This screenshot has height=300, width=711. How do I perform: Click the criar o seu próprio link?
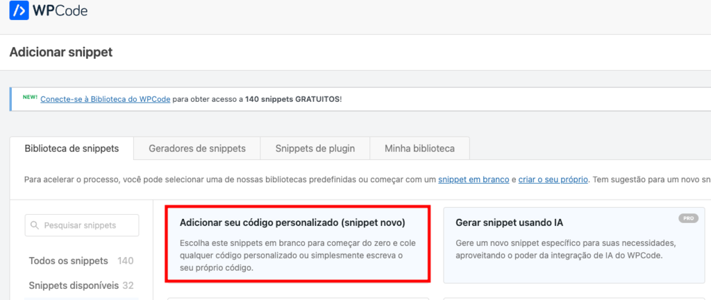coord(553,179)
